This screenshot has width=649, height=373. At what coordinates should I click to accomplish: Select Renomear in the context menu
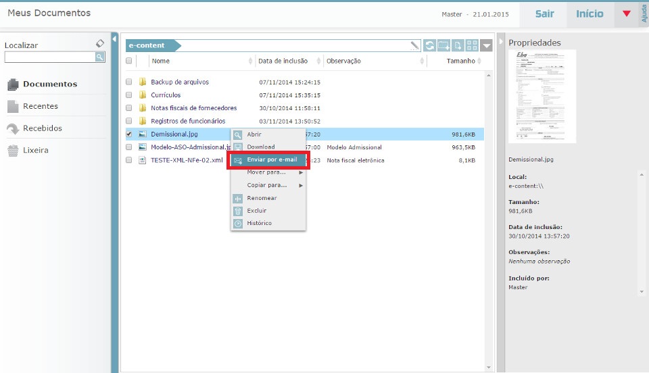[262, 198]
